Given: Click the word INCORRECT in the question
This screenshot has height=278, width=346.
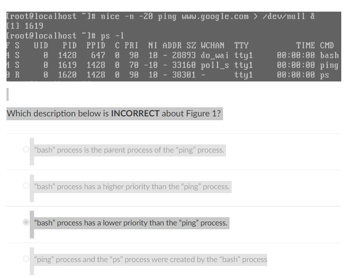Looking at the screenshot, I should click(135, 113).
